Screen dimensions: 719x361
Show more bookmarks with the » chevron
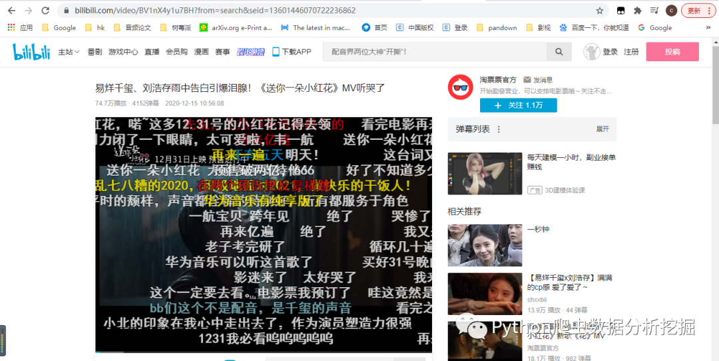708,27
